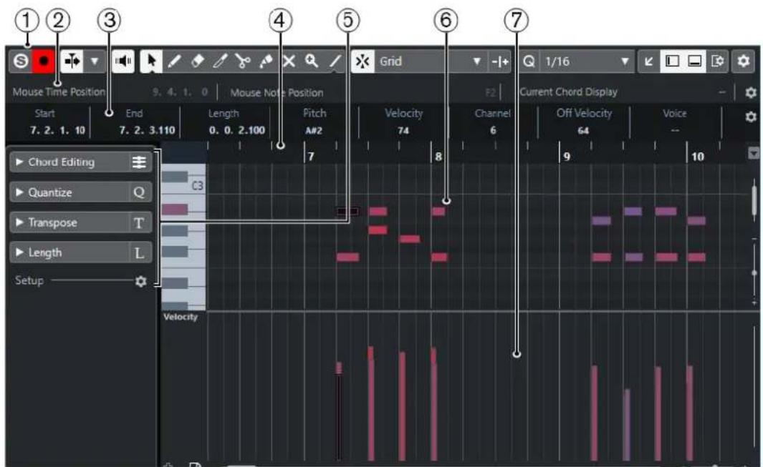Select the Line tool
763x467 pixels.
pos(335,62)
